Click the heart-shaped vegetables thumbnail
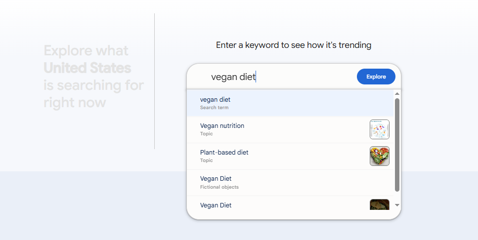Image resolution: width=478 pixels, height=240 pixels. 380,156
